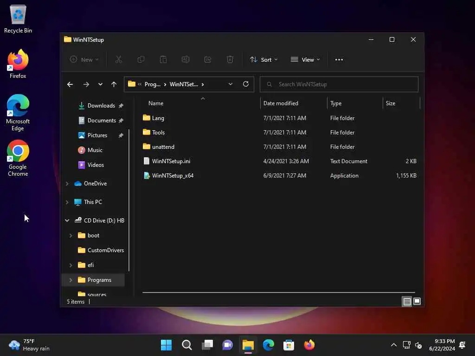Go forward with the right arrow
The height and width of the screenshot is (356, 475).
tap(86, 84)
